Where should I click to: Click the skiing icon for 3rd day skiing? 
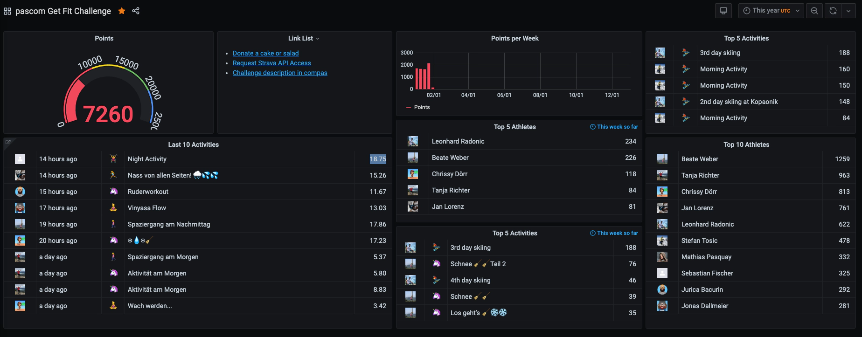(x=685, y=53)
